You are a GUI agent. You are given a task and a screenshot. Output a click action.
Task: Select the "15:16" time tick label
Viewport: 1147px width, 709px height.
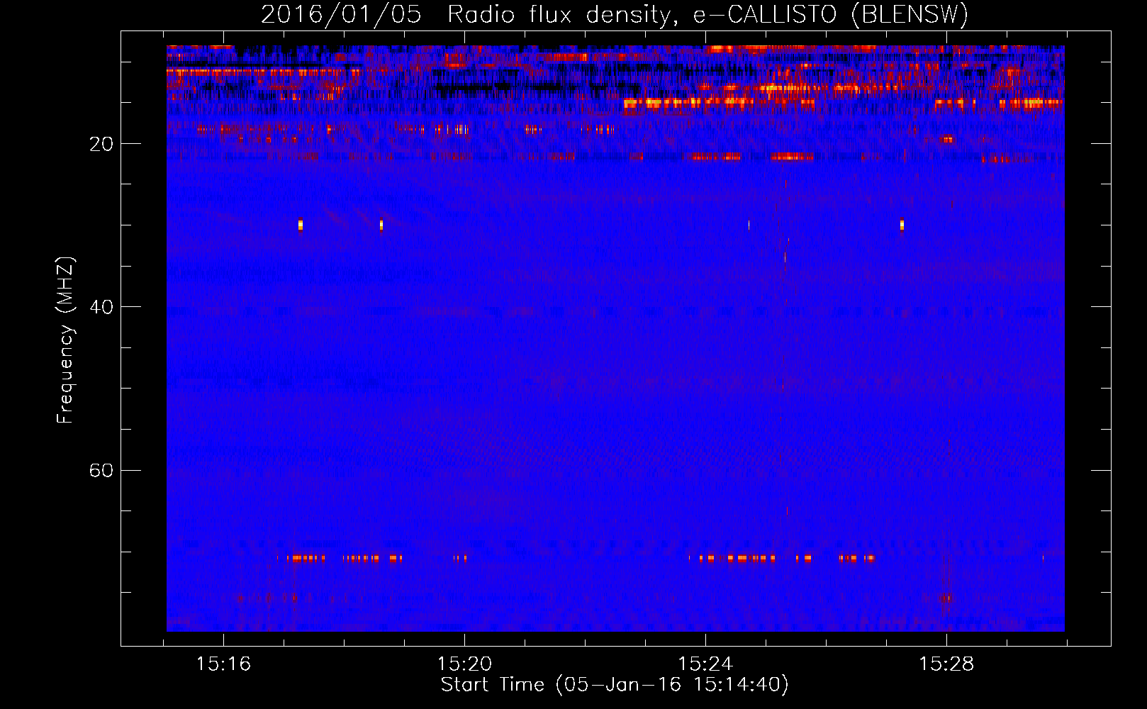[223, 664]
